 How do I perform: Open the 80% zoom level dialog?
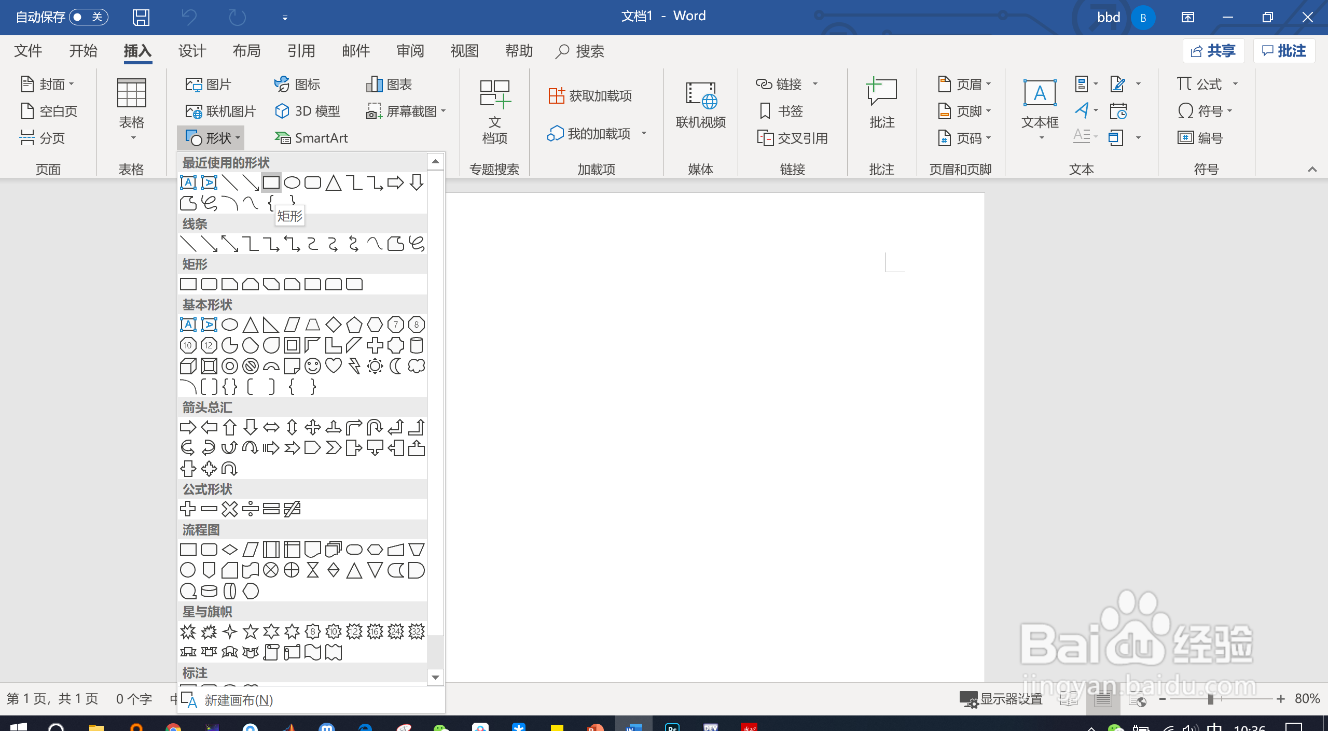click(1307, 699)
